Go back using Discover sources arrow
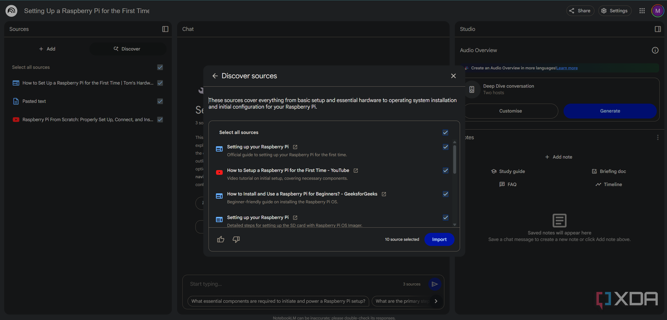 [215, 76]
